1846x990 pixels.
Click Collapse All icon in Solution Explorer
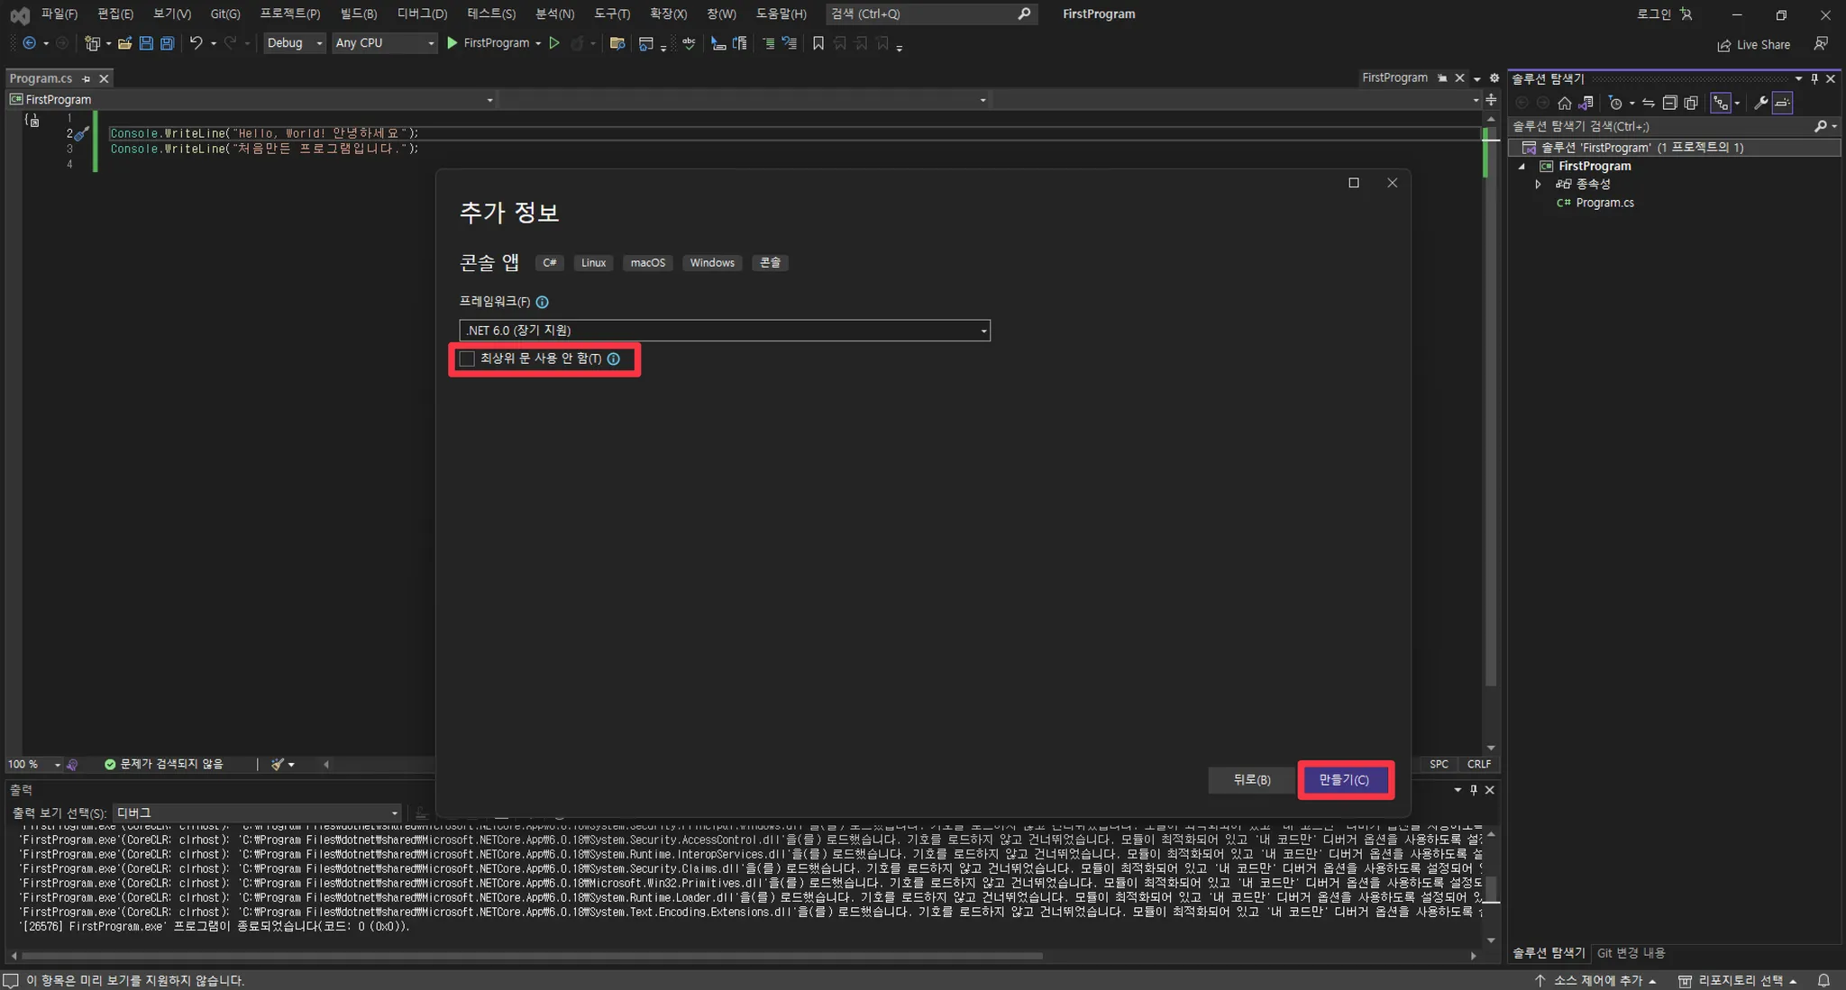tap(1669, 103)
